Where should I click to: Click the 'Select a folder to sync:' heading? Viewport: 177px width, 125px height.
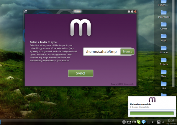44,42
